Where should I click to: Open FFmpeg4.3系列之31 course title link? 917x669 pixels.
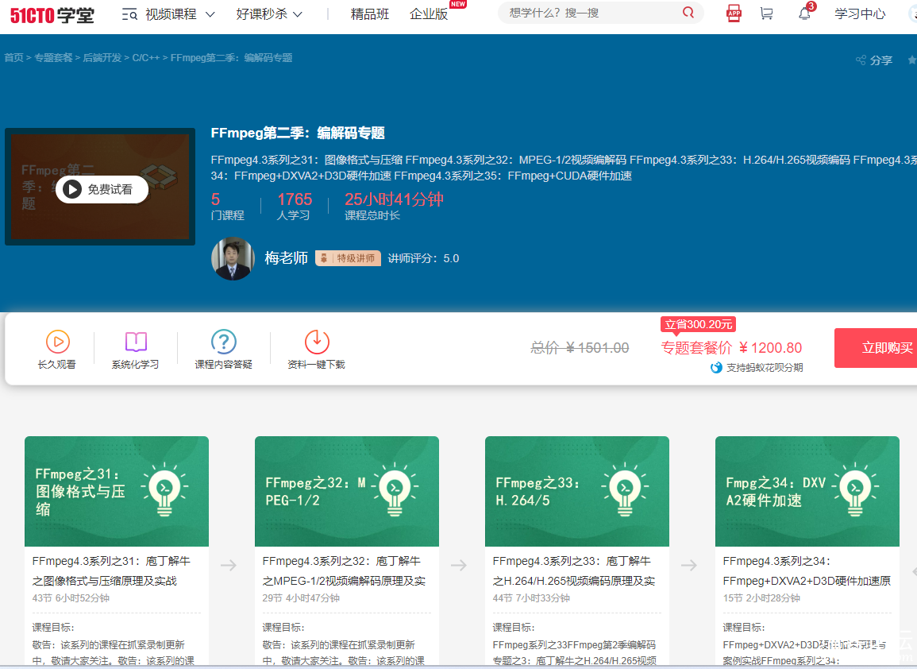(111, 570)
